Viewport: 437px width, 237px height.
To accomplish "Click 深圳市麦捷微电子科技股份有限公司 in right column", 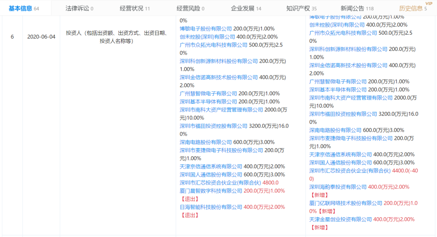I will point(351,138).
